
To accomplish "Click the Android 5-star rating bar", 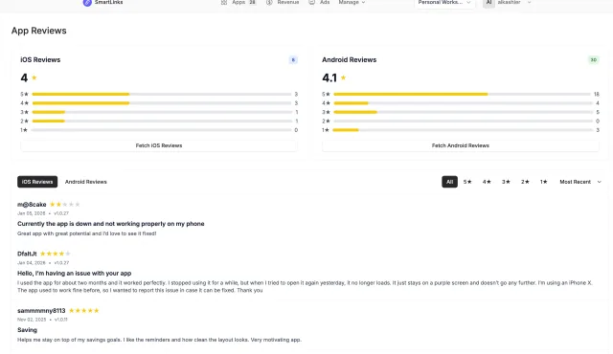I will (462, 94).
